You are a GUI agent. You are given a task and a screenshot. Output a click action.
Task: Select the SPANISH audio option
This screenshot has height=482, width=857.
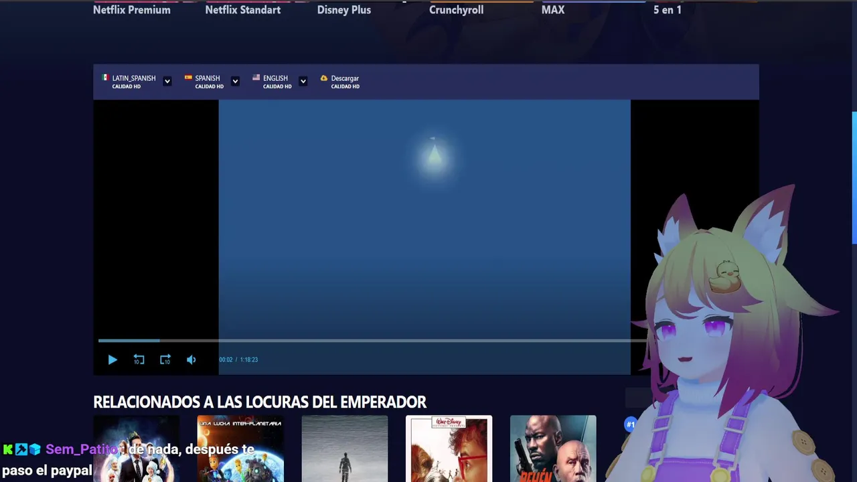[203, 82]
